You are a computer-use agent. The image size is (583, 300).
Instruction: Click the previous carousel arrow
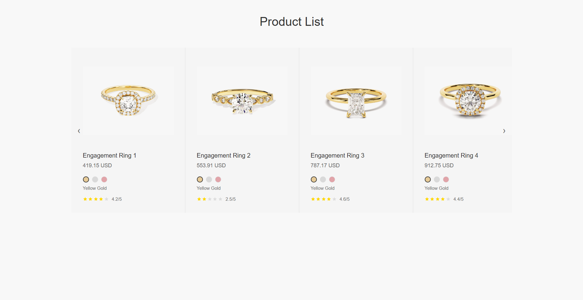click(x=79, y=131)
